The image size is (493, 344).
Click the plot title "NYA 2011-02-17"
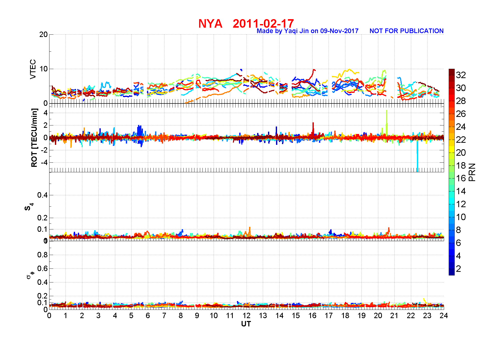click(x=246, y=24)
